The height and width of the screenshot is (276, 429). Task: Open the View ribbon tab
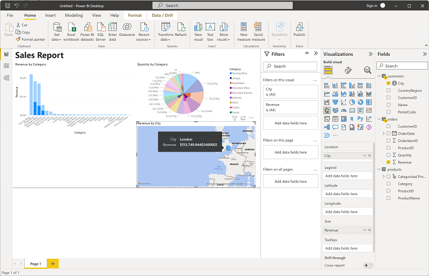pyautogui.click(x=97, y=16)
